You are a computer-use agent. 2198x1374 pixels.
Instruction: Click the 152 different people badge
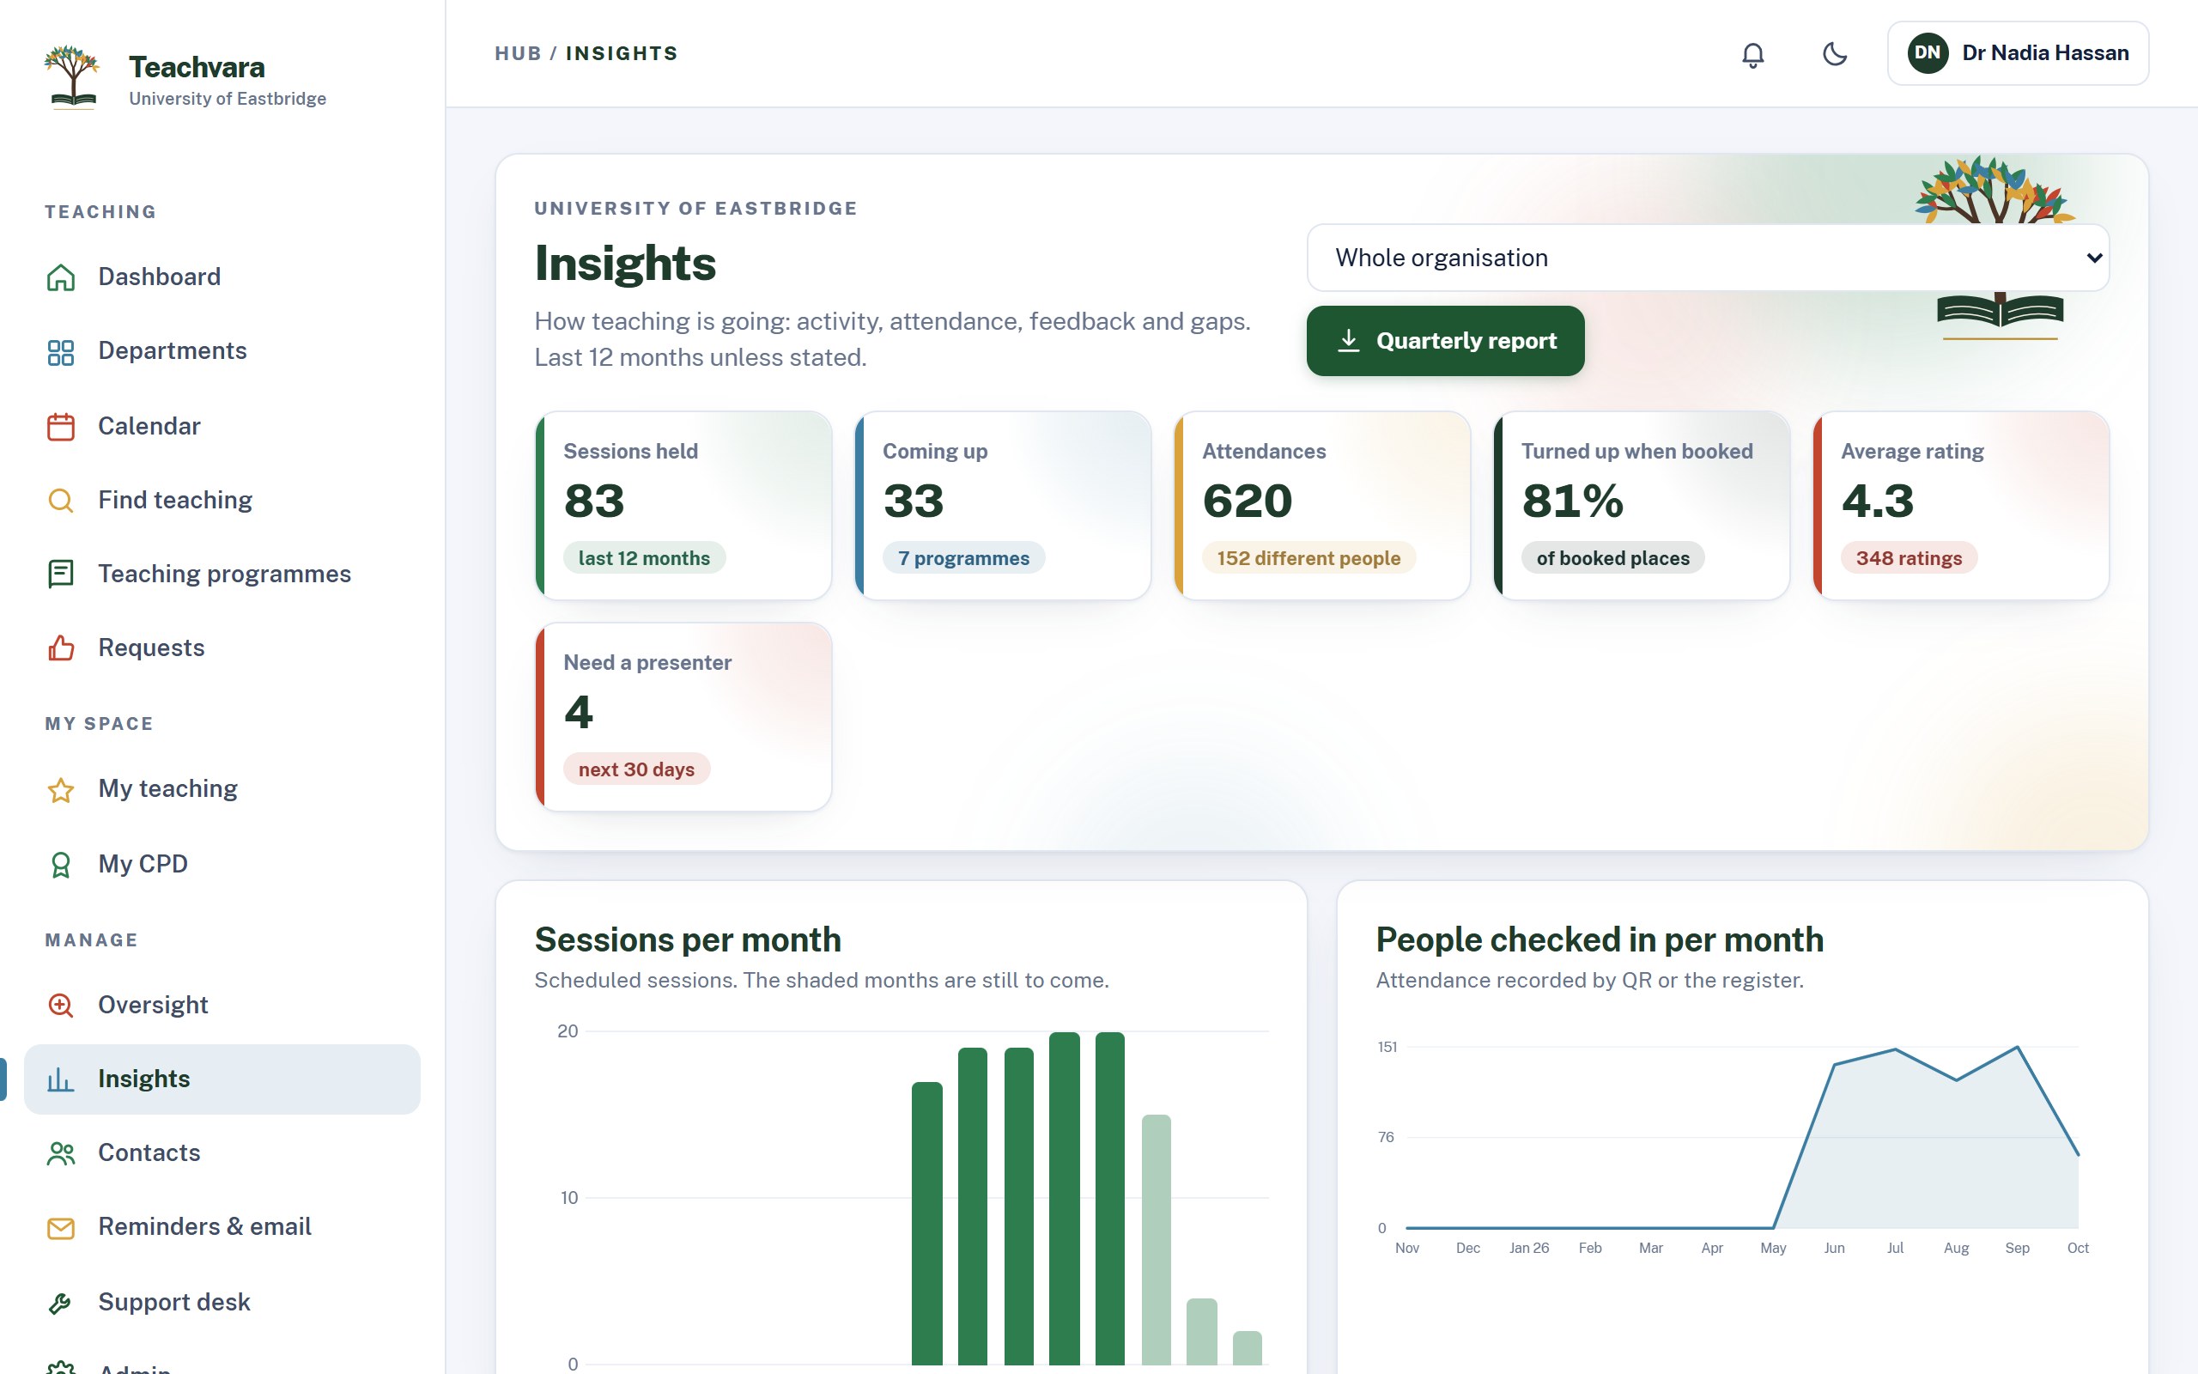(x=1308, y=558)
